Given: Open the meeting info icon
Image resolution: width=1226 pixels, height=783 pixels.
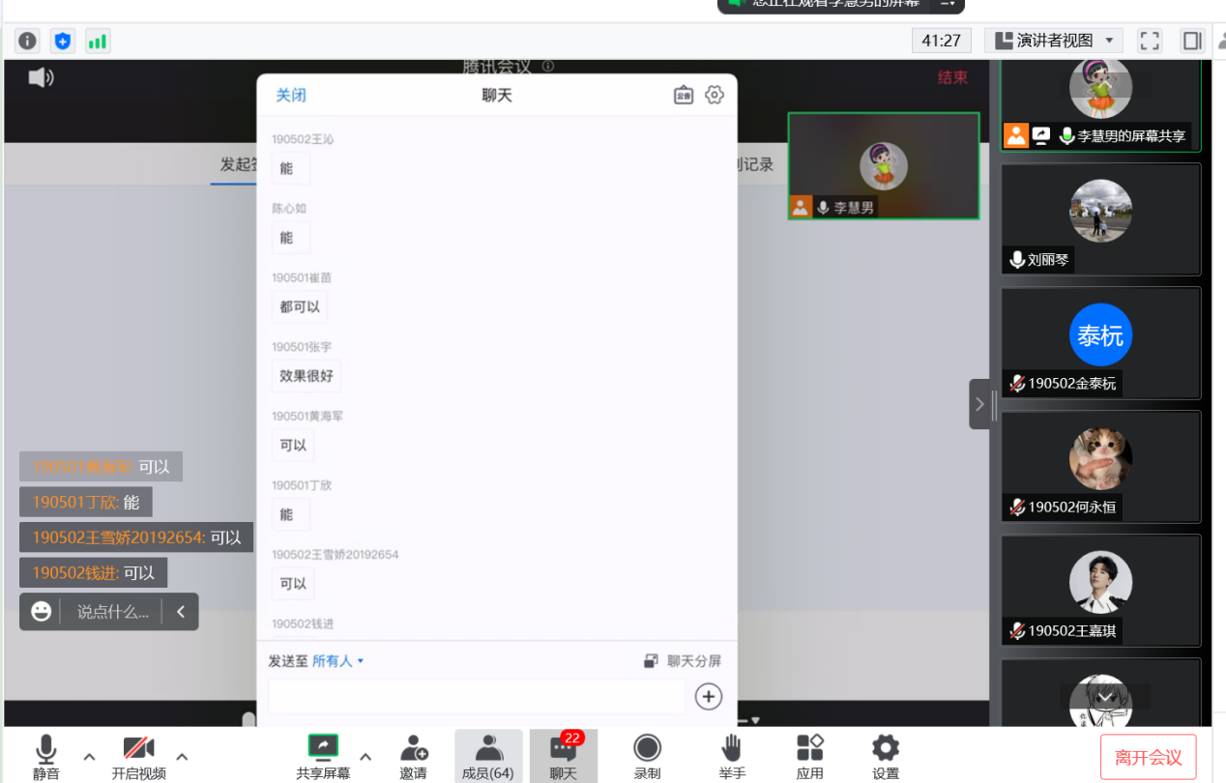Looking at the screenshot, I should (27, 41).
